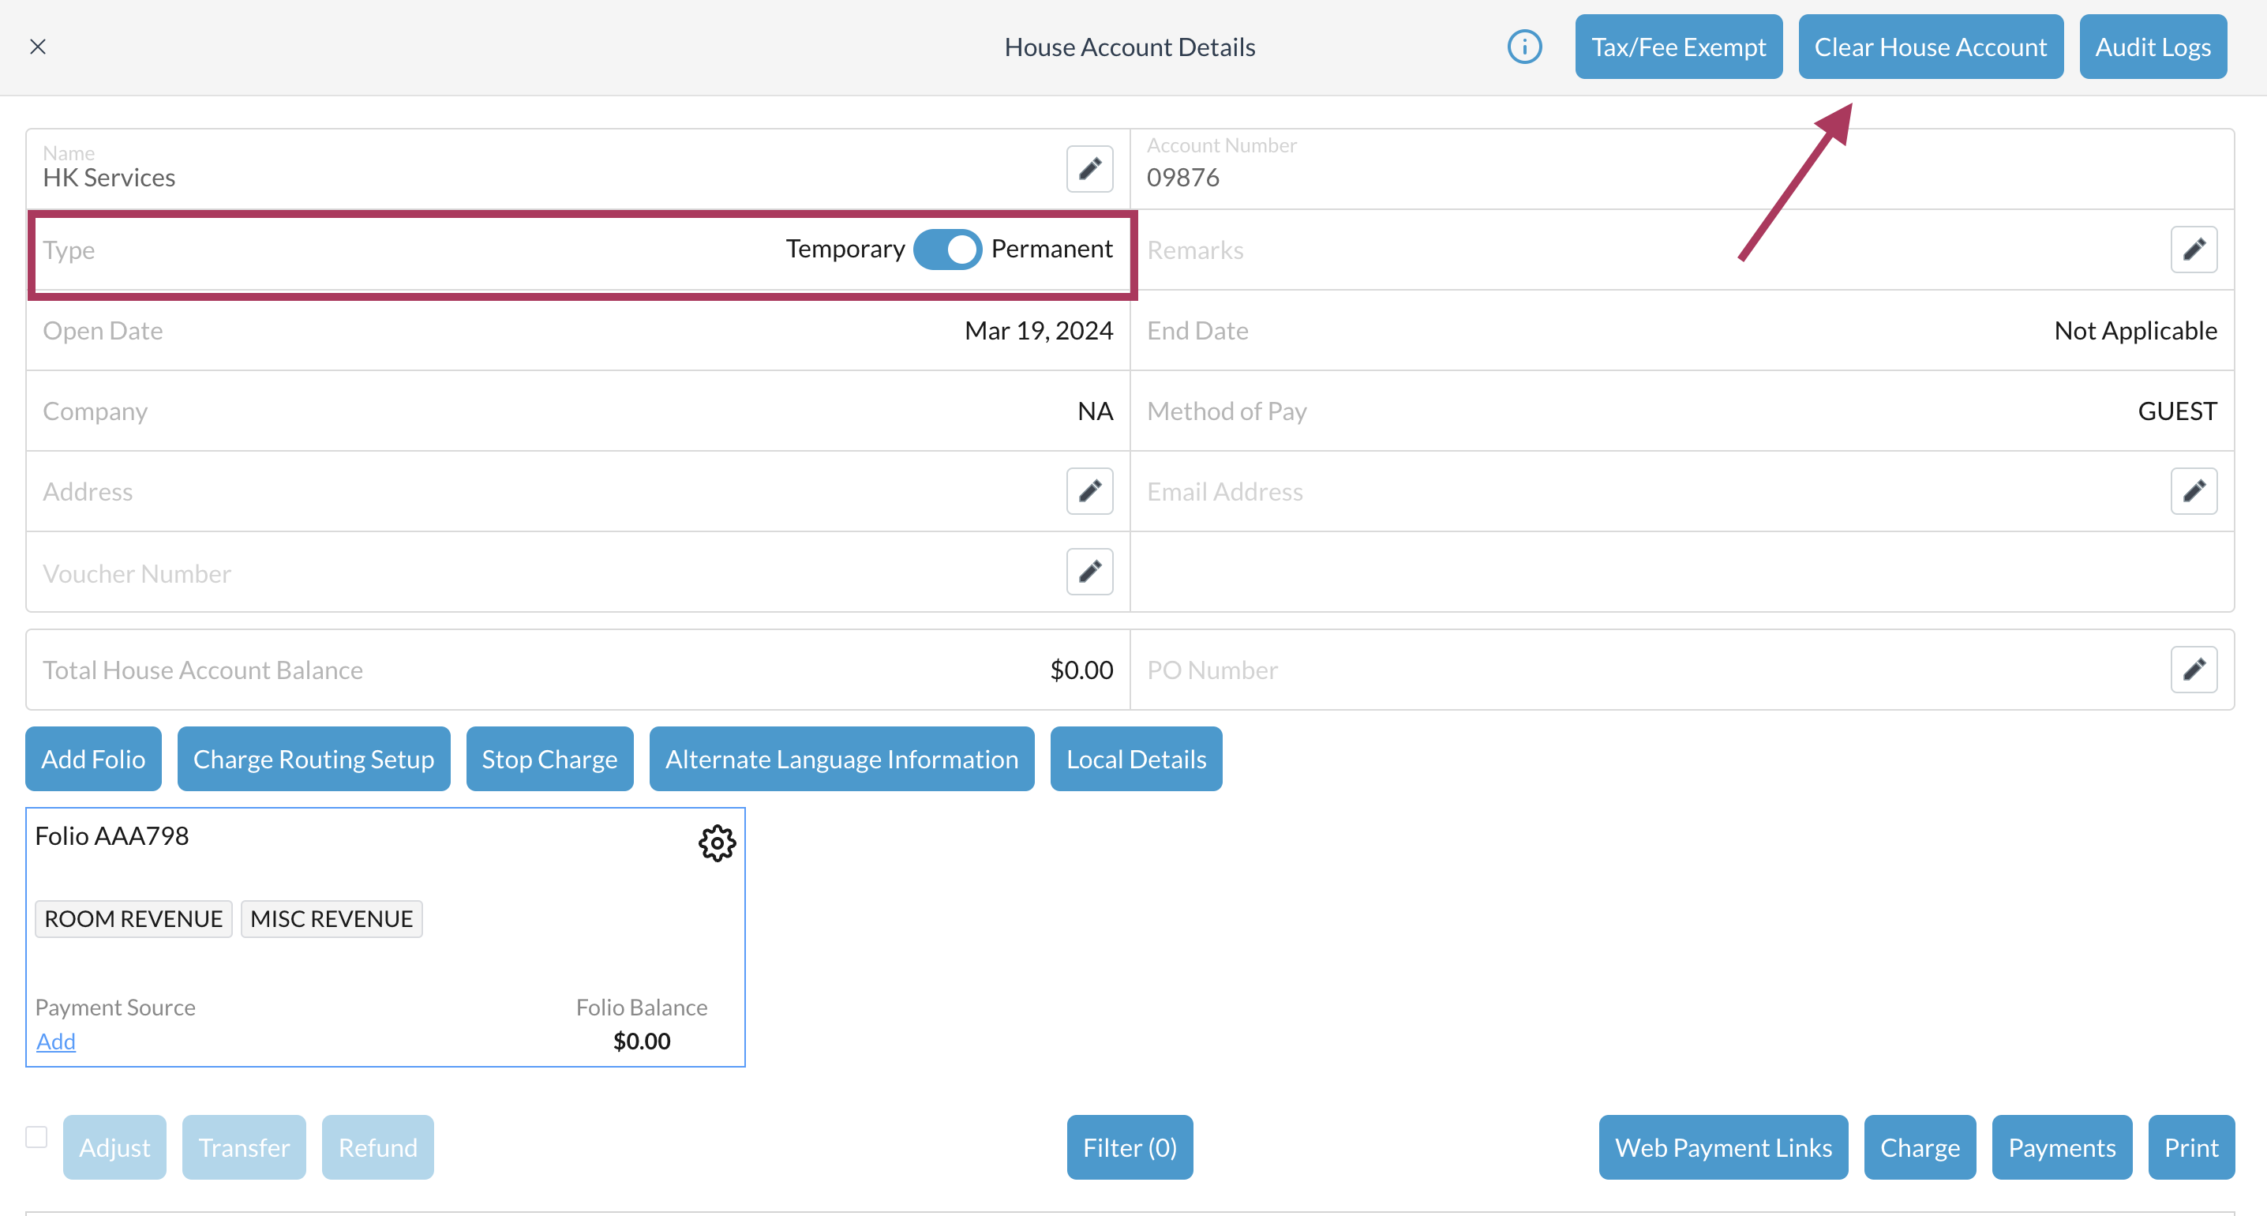This screenshot has width=2267, height=1216.
Task: Open Folio AAA798 gear settings
Action: click(x=718, y=843)
